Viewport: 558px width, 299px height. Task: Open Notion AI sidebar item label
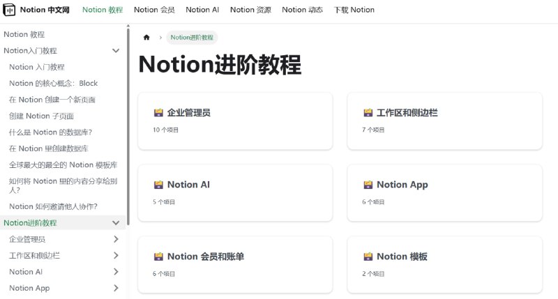click(26, 272)
